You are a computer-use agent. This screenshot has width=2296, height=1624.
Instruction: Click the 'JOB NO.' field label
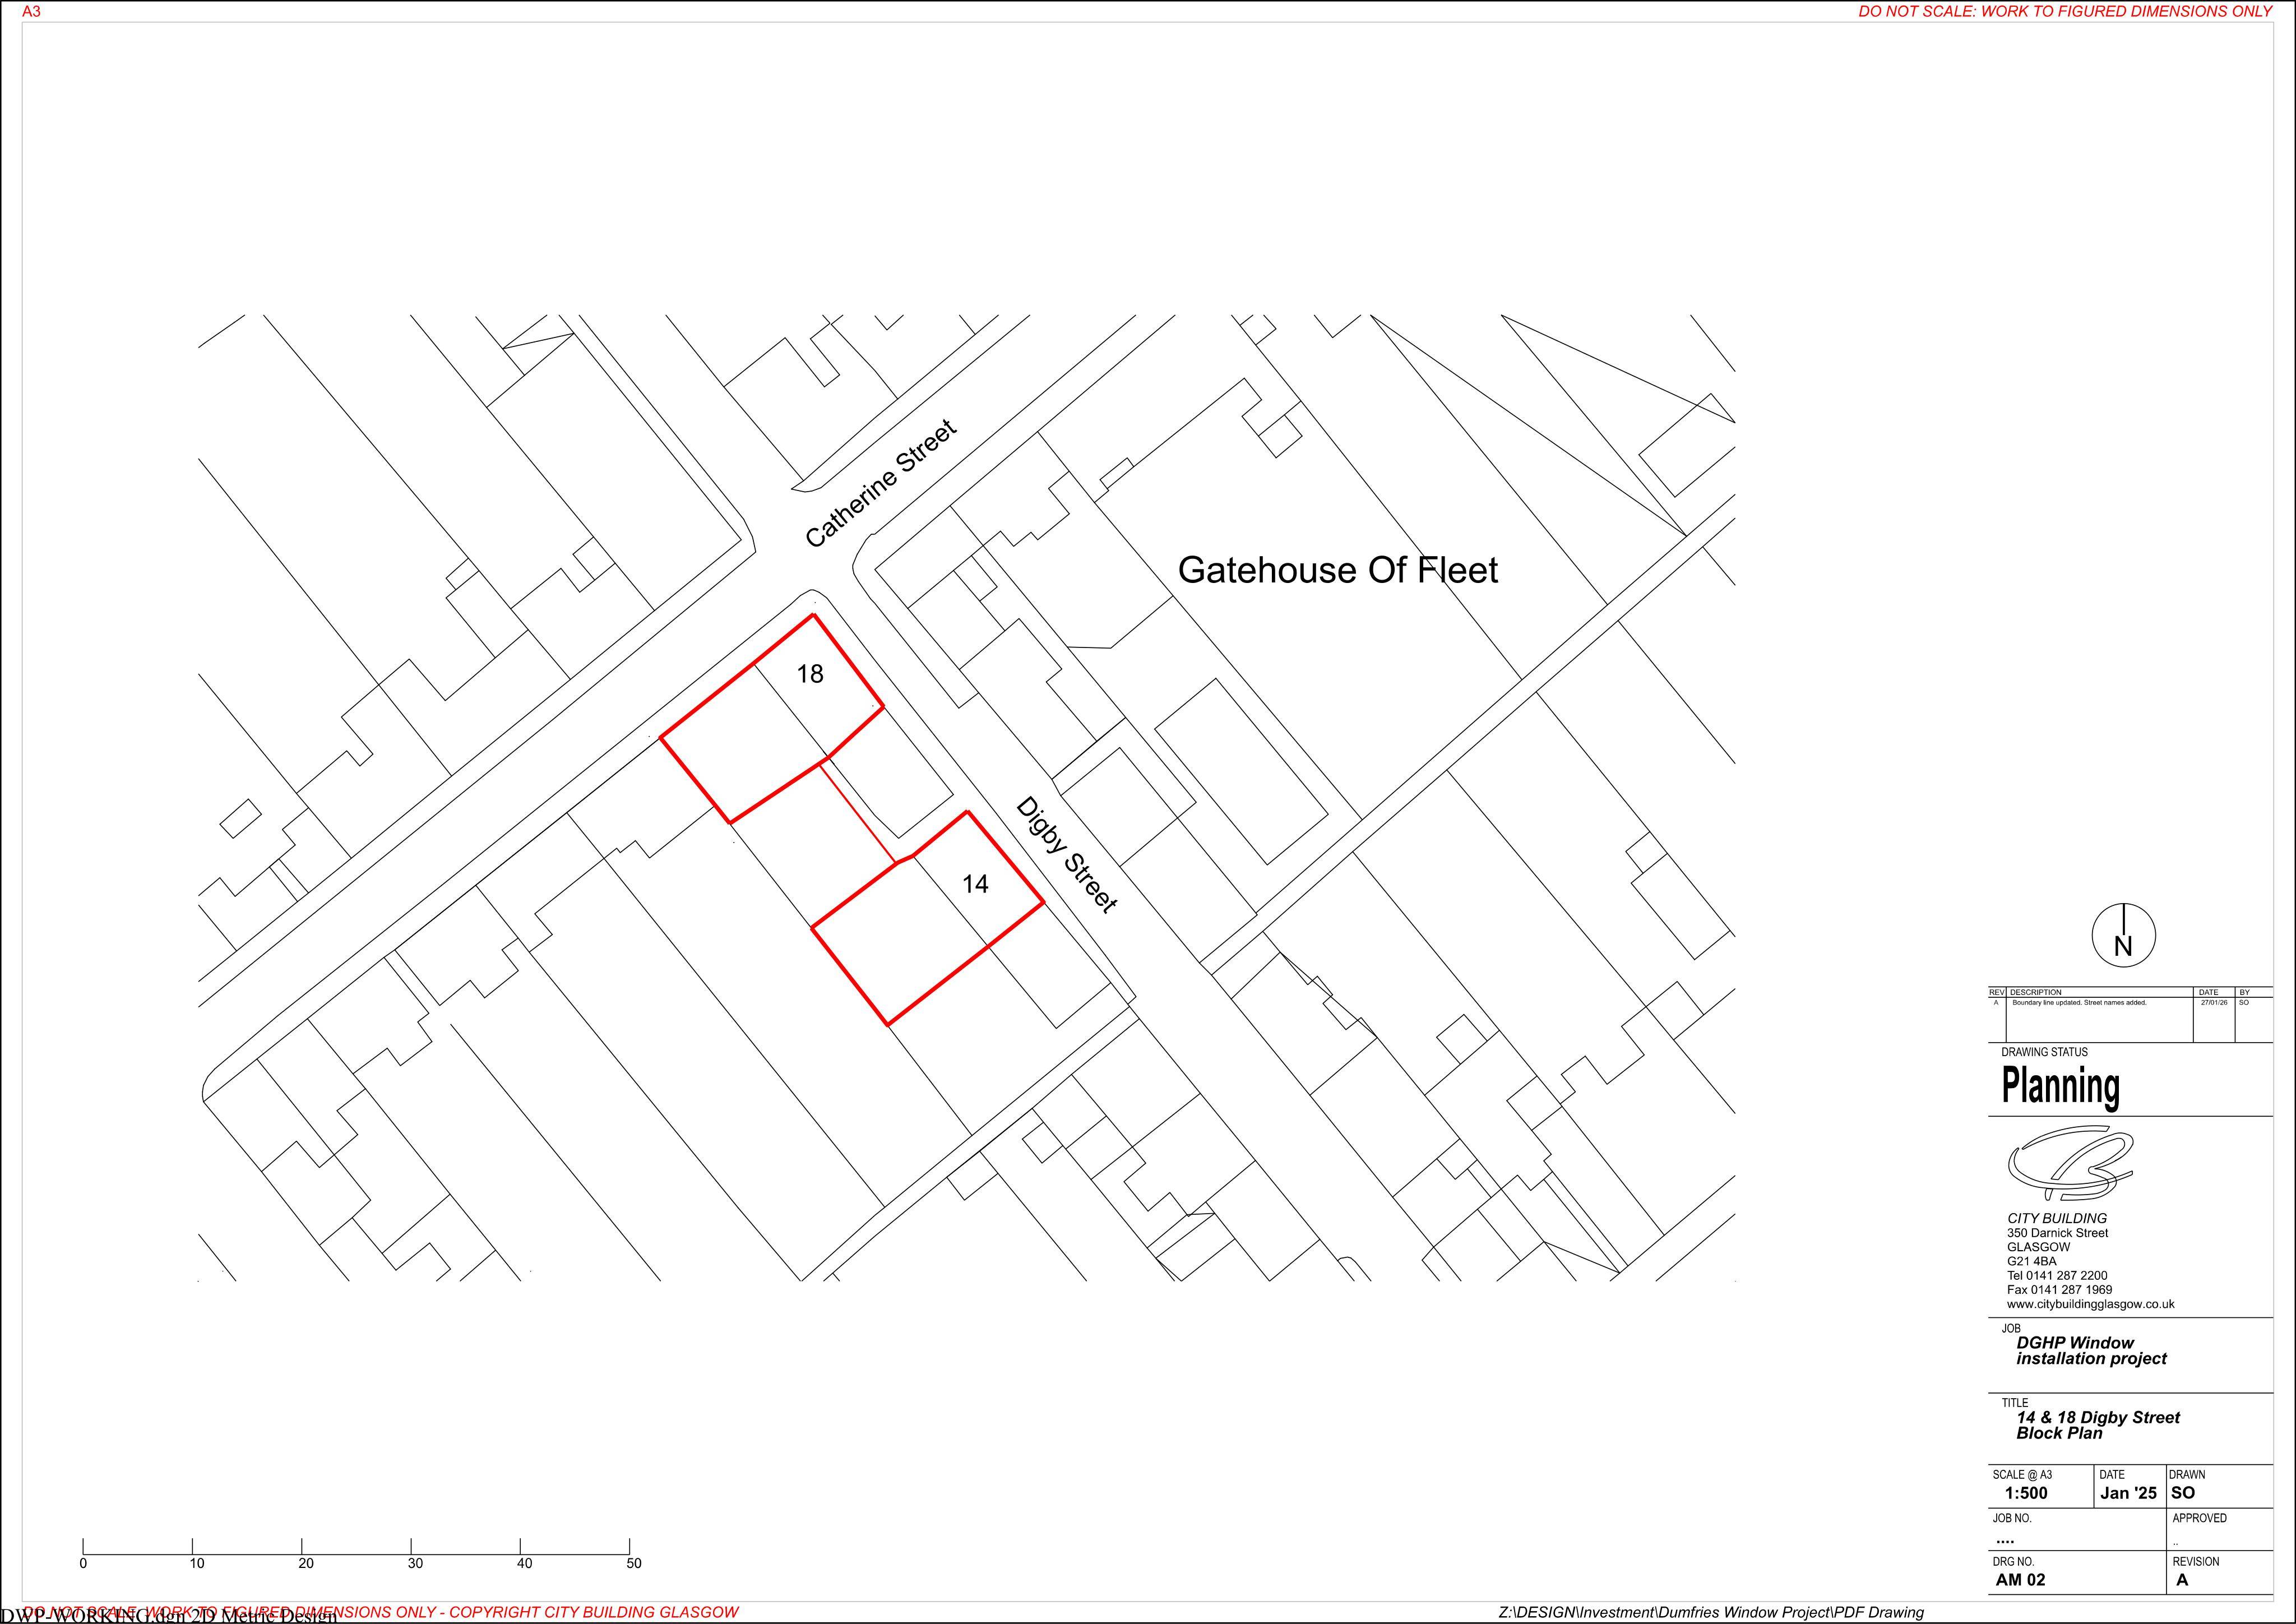pos(2012,1518)
